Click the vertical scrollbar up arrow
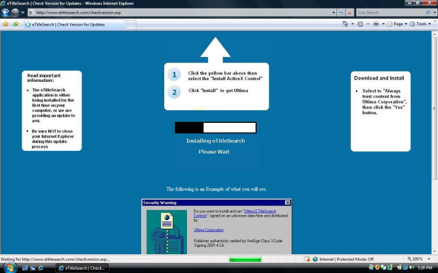The height and width of the screenshot is (273, 438). (x=435, y=34)
